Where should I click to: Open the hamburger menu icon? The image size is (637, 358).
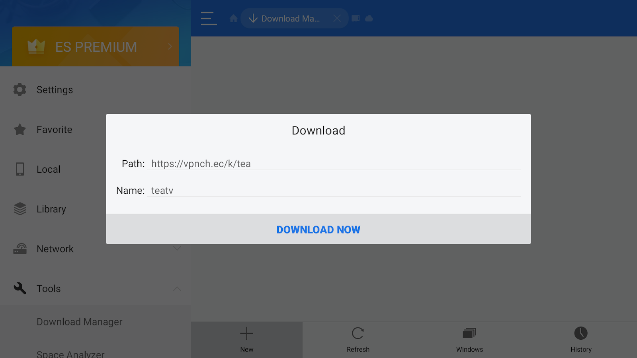click(x=209, y=18)
